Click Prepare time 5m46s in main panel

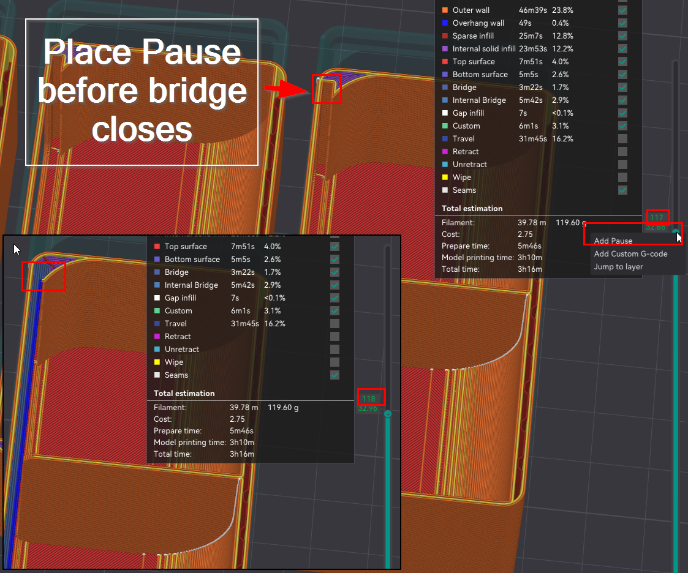point(529,246)
